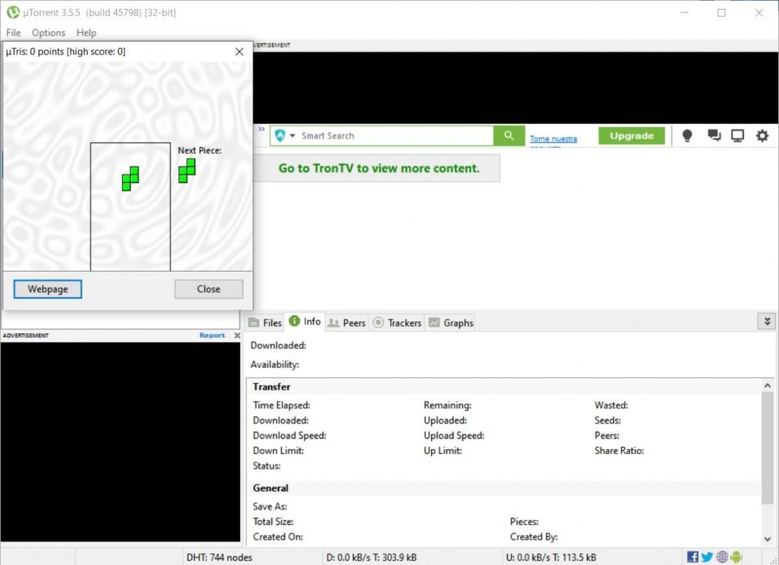
Task: Switch to the Peers tab
Action: (347, 322)
